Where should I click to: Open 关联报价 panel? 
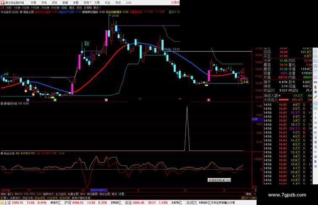point(15,198)
